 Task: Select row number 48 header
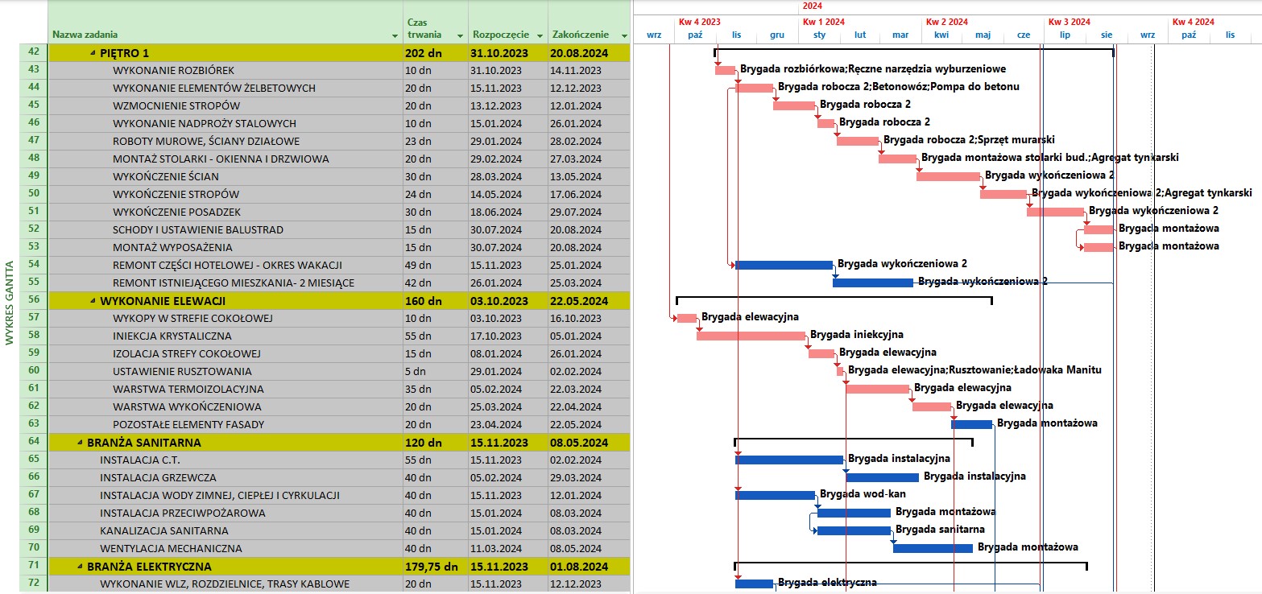click(33, 159)
